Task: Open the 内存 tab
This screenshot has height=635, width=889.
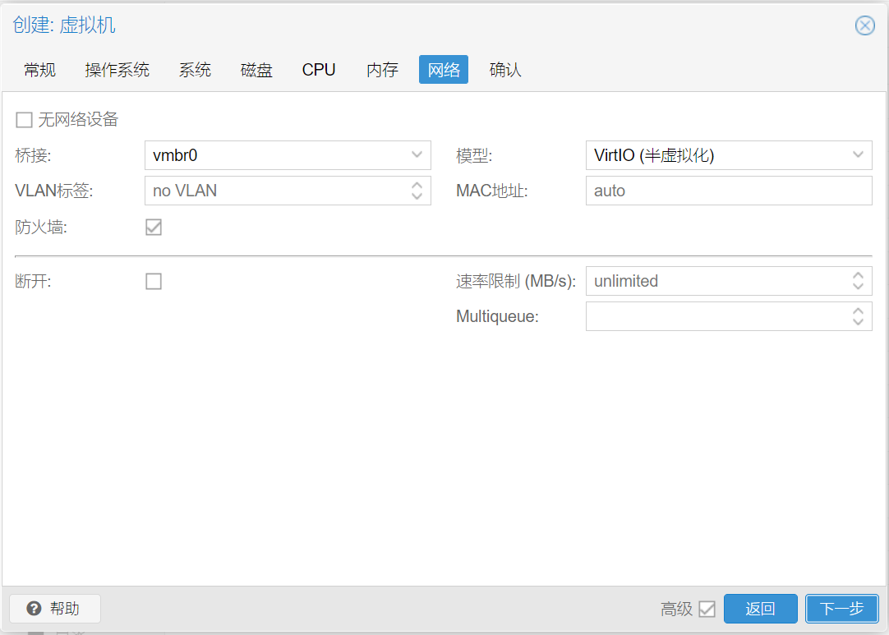Action: [383, 70]
